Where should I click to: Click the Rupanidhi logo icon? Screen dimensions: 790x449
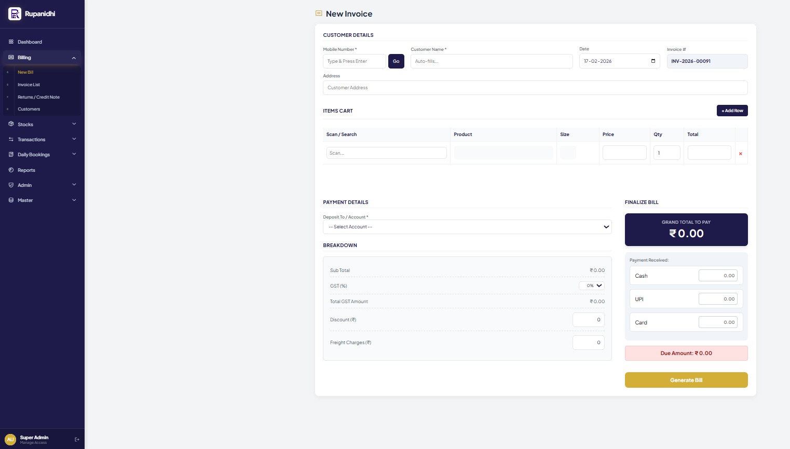(15, 14)
